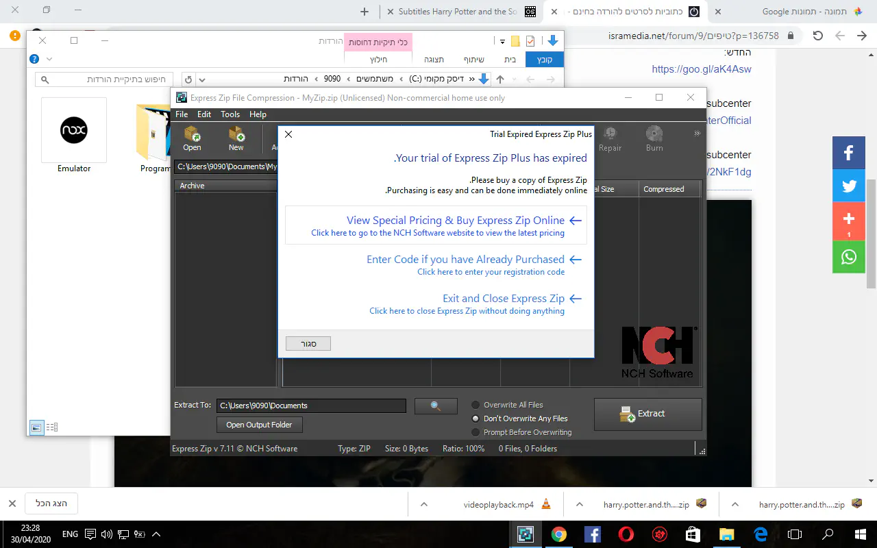Share page via Facebook sidebar icon

click(x=848, y=153)
